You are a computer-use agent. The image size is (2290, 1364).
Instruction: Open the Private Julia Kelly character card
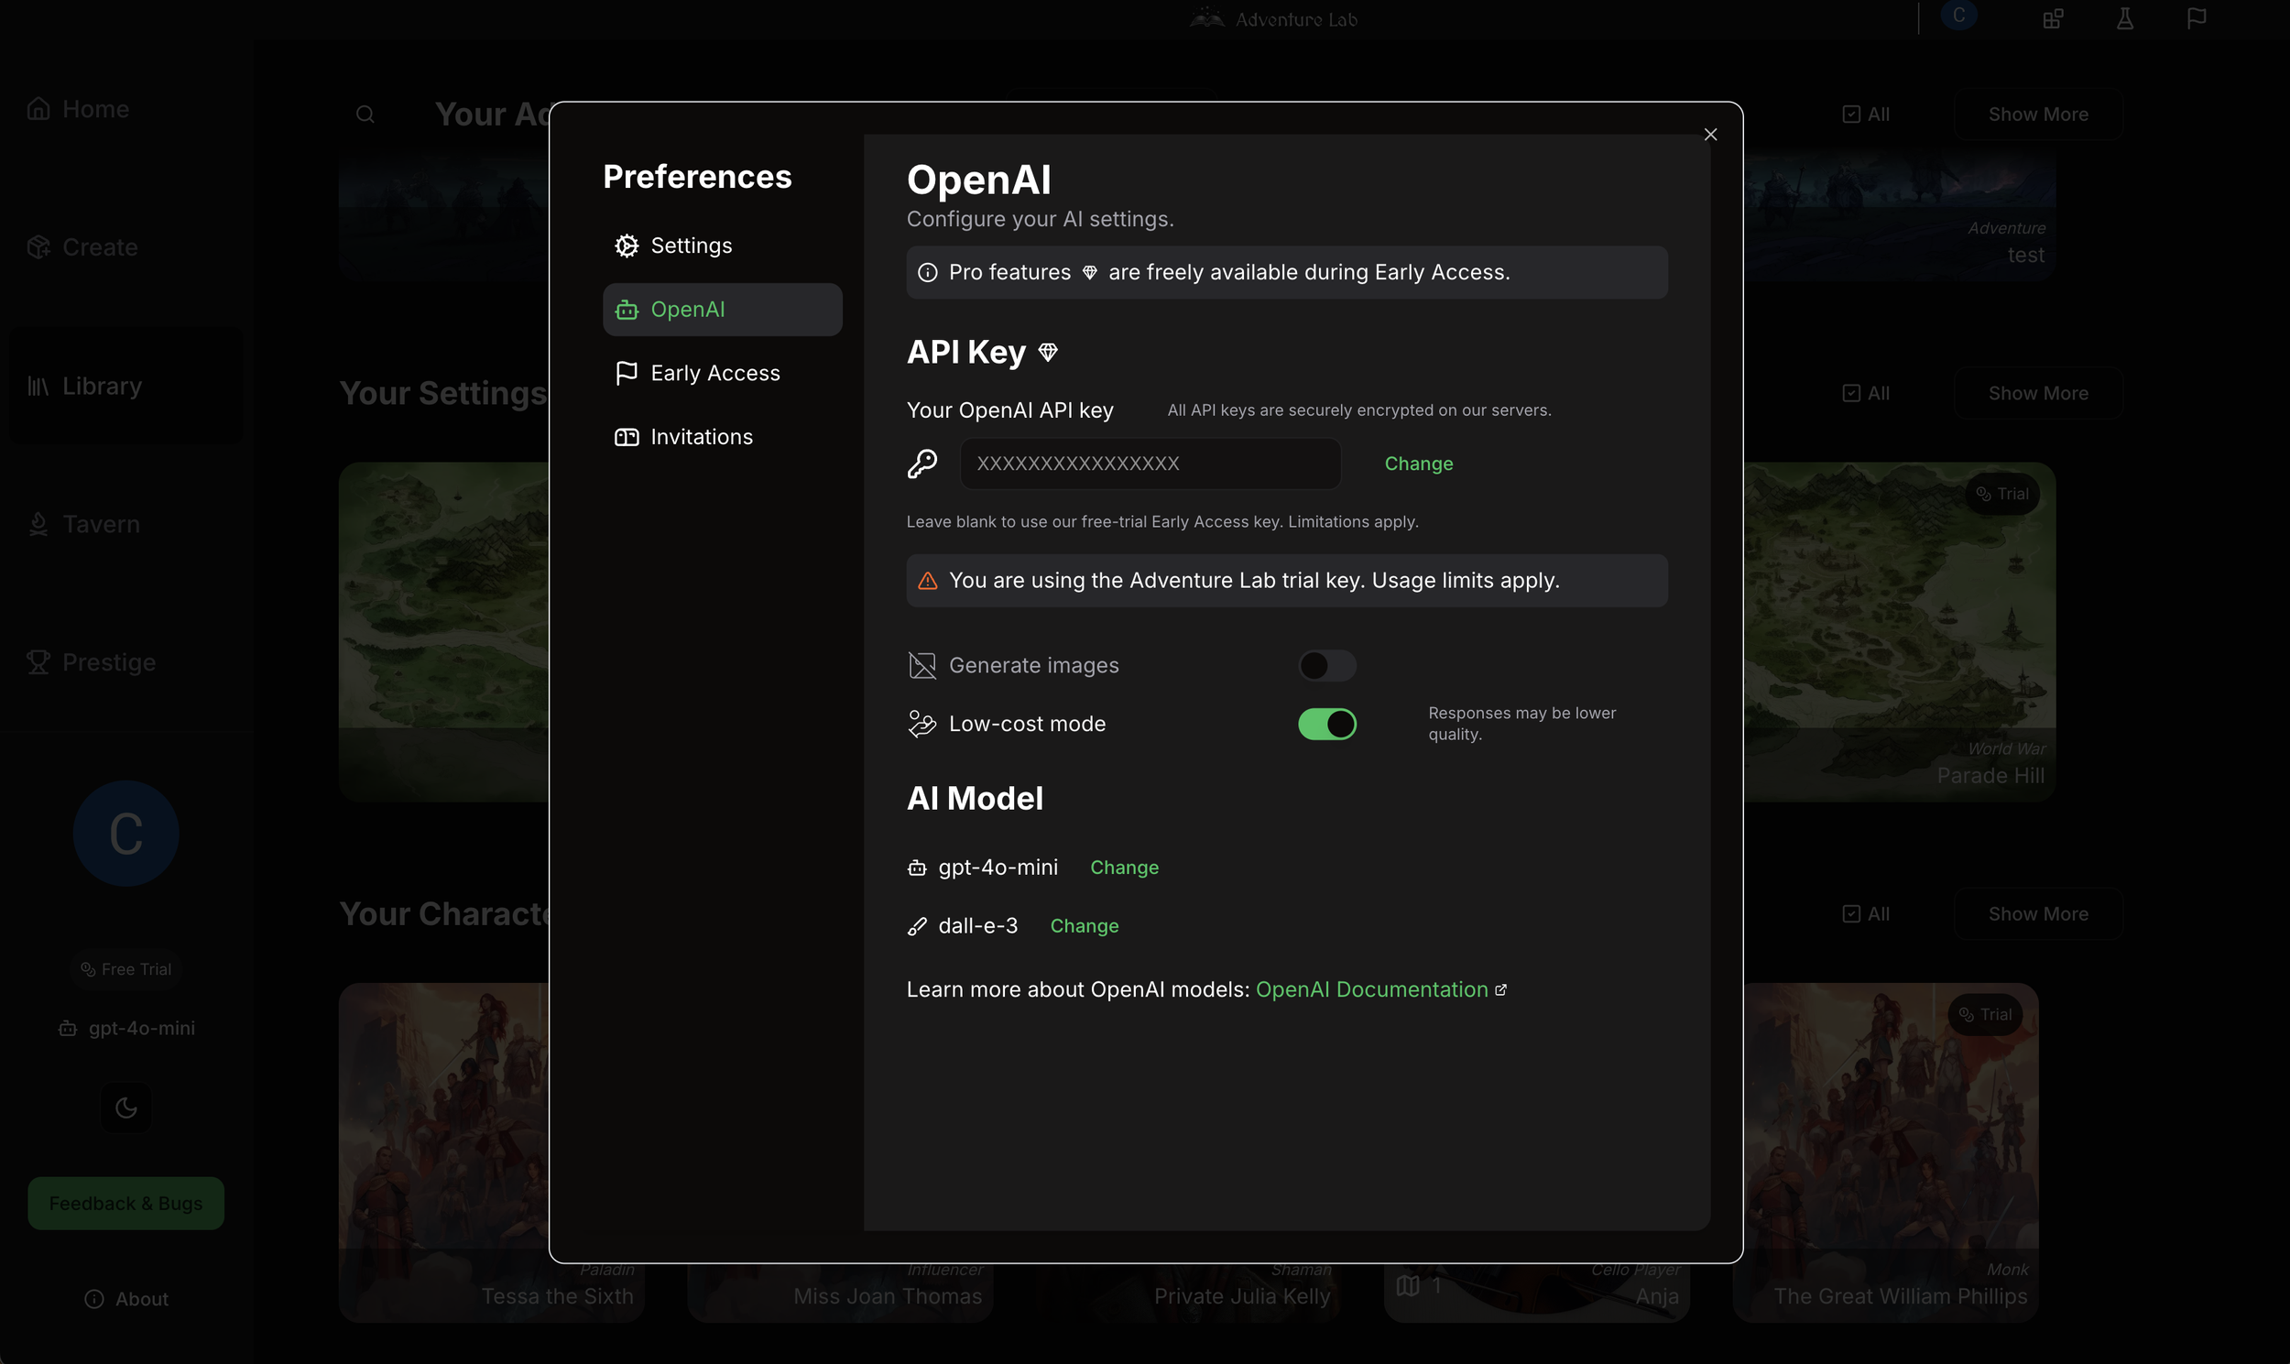tap(1189, 1294)
